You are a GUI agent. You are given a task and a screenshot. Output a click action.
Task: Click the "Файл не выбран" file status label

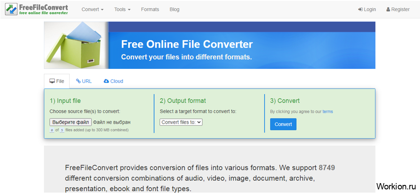(x=112, y=122)
